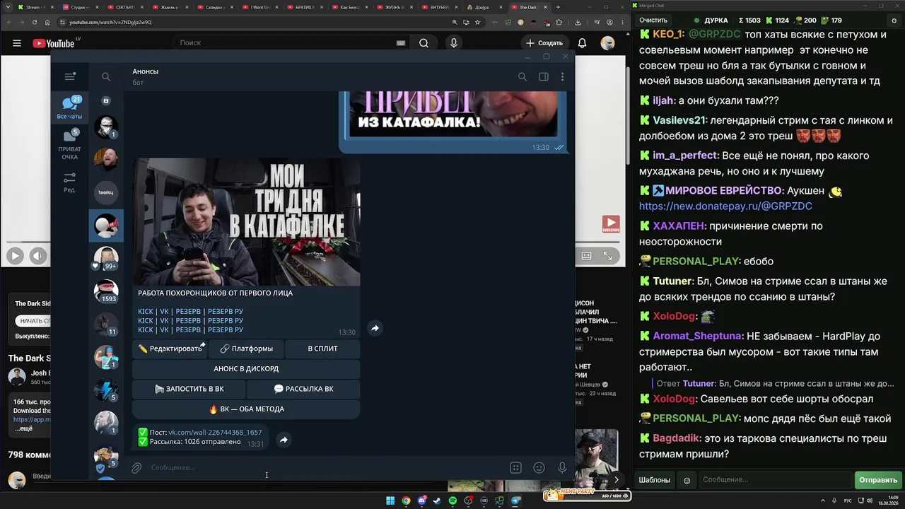905x509 pixels.
Task: Click username Tutuner in chat
Action: click(672, 281)
